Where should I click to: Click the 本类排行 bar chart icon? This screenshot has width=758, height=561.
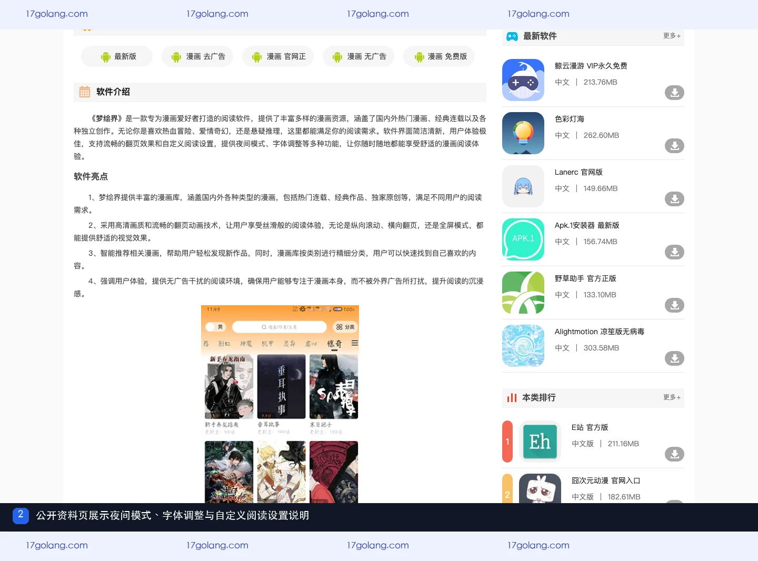pyautogui.click(x=512, y=398)
